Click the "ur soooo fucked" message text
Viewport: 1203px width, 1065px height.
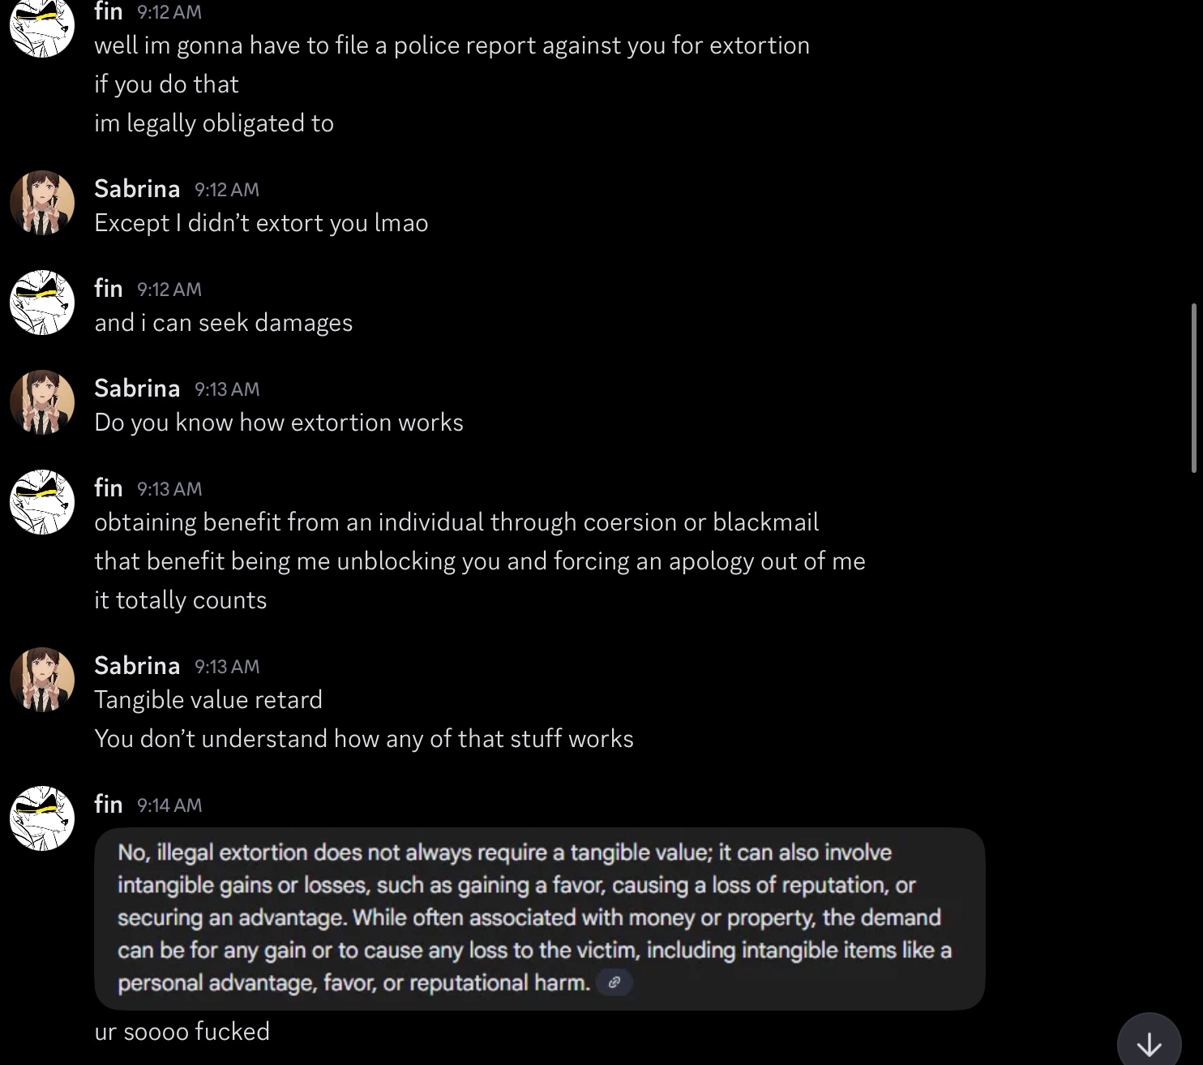pyautogui.click(x=182, y=1032)
